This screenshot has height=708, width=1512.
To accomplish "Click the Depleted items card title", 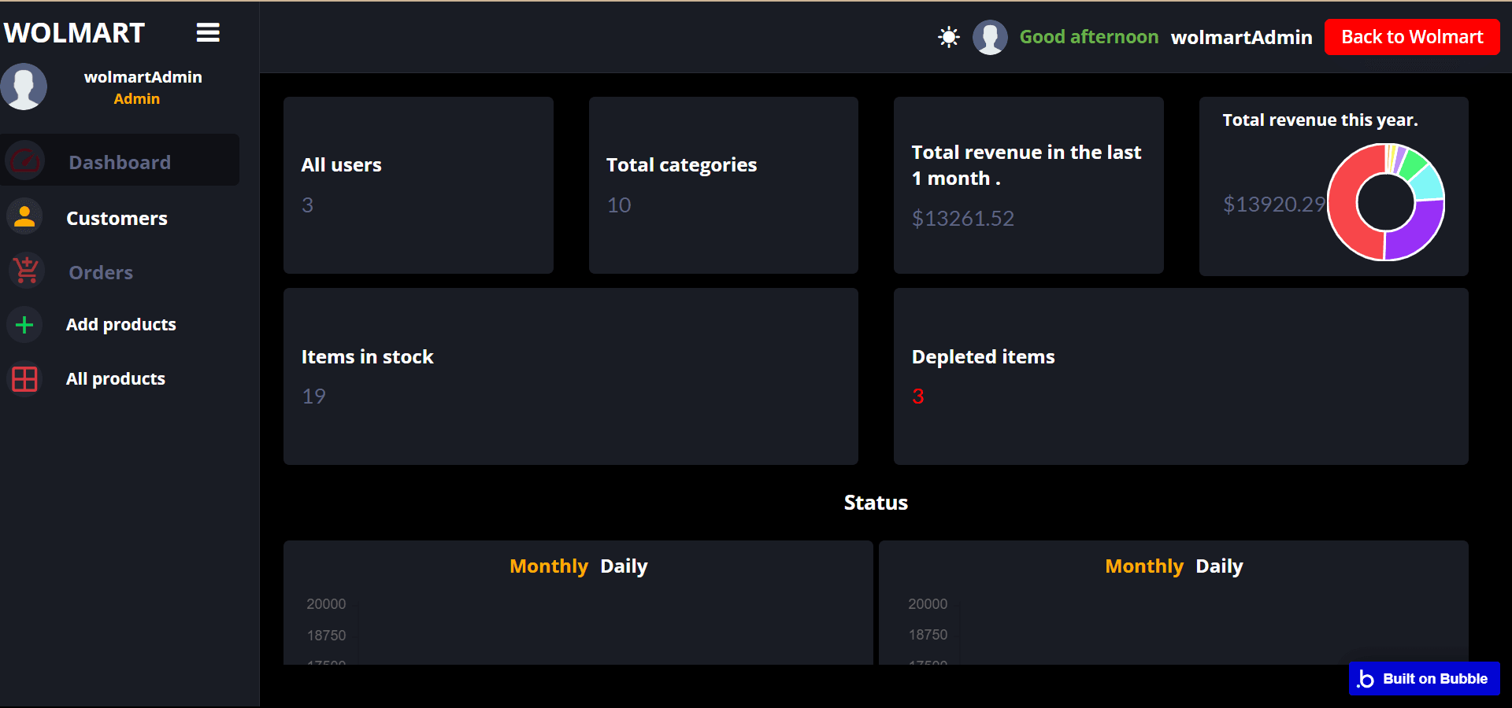I will point(983,356).
